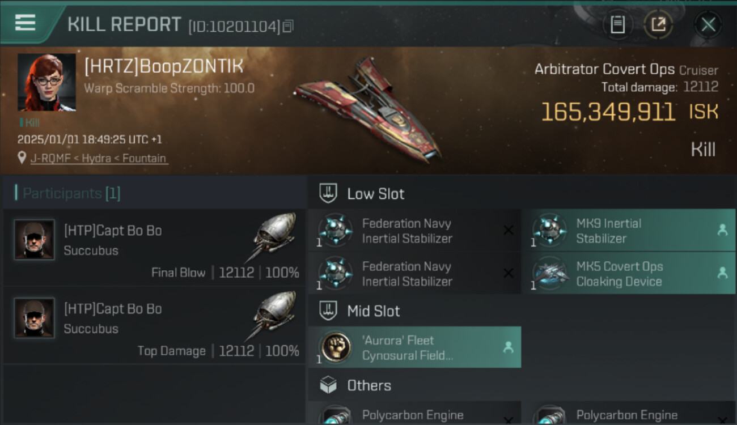Select the Participants tab header
Image resolution: width=737 pixels, height=425 pixels.
click(x=68, y=193)
